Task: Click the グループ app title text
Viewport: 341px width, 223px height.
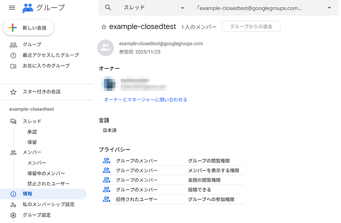Action: [50, 7]
